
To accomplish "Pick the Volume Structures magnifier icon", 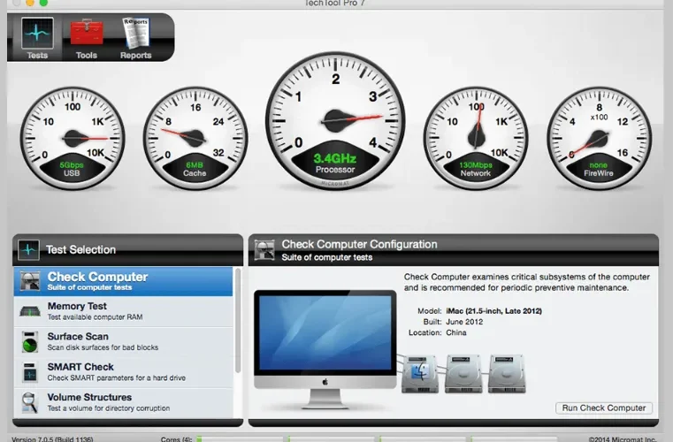I will pyautogui.click(x=29, y=402).
